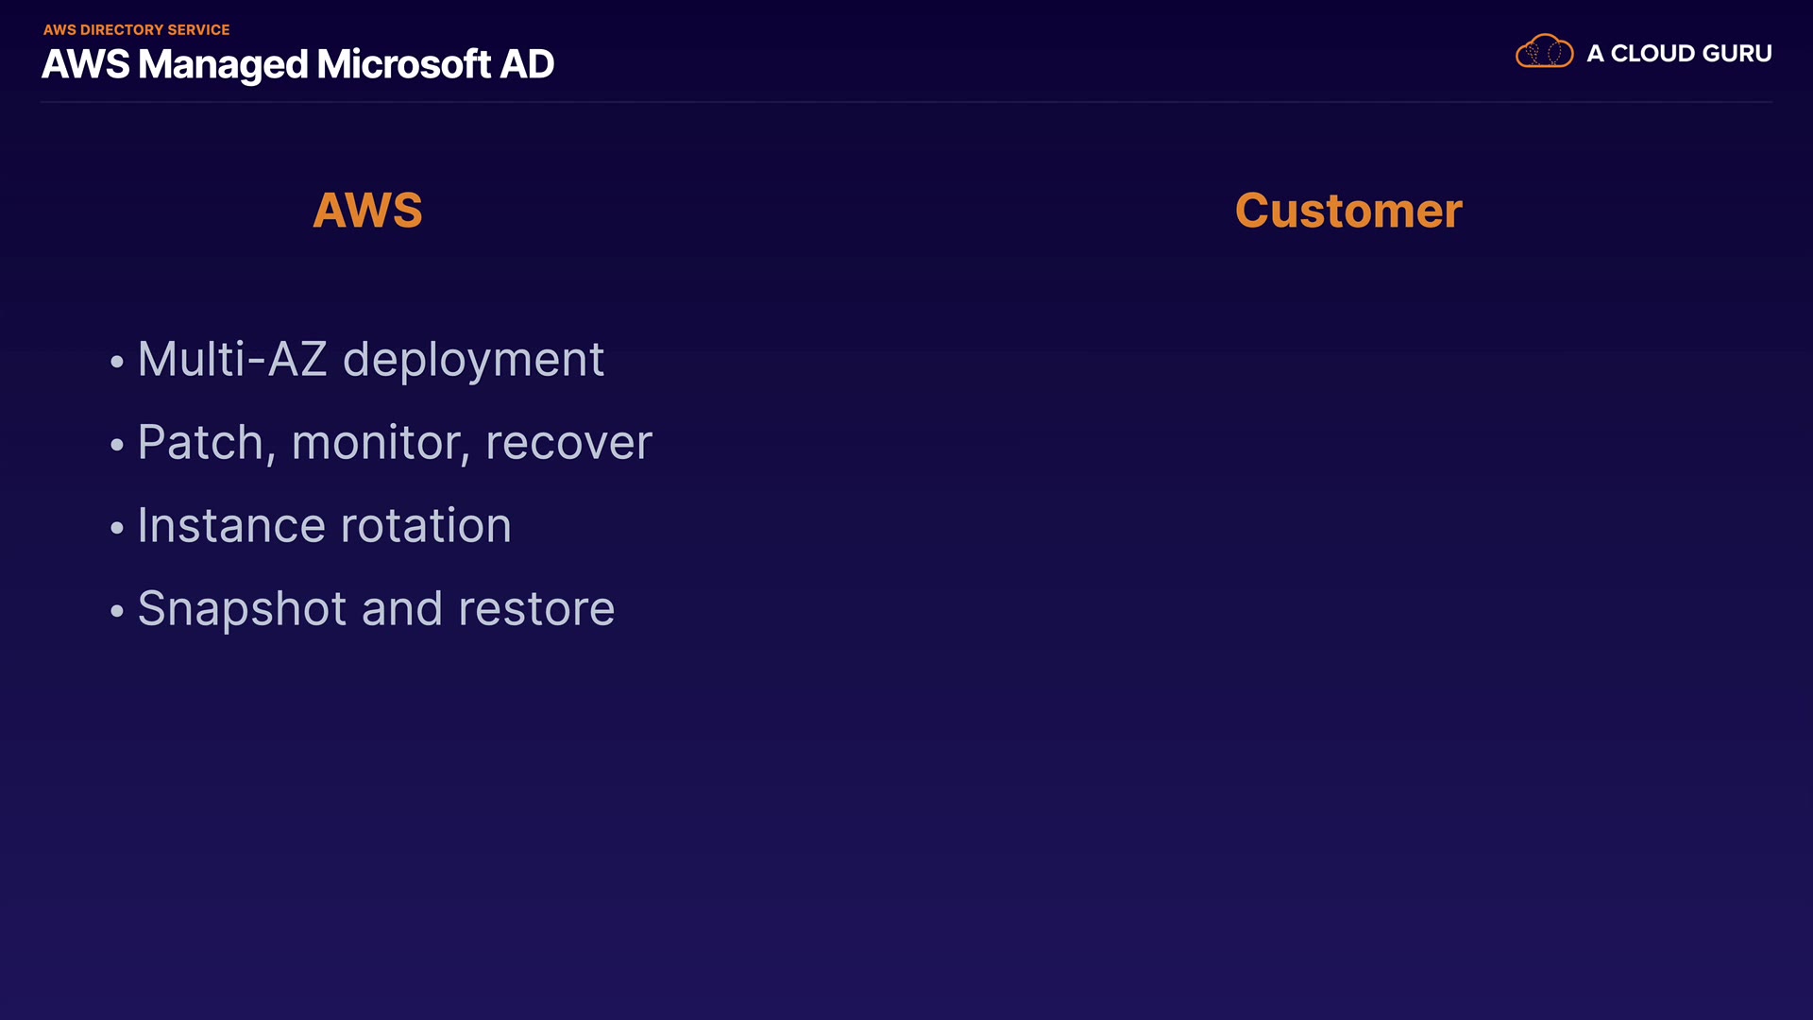
Task: Click the word deployment in first bullet
Action: pos(473,362)
